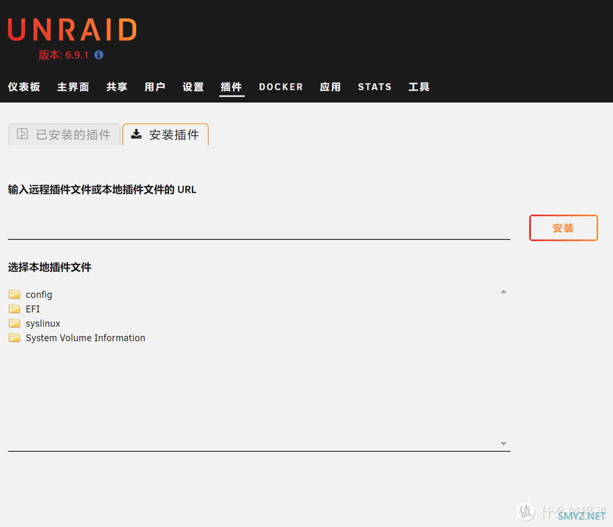Image resolution: width=613 pixels, height=527 pixels.
Task: Open the DOCKER menu
Action: [x=281, y=87]
